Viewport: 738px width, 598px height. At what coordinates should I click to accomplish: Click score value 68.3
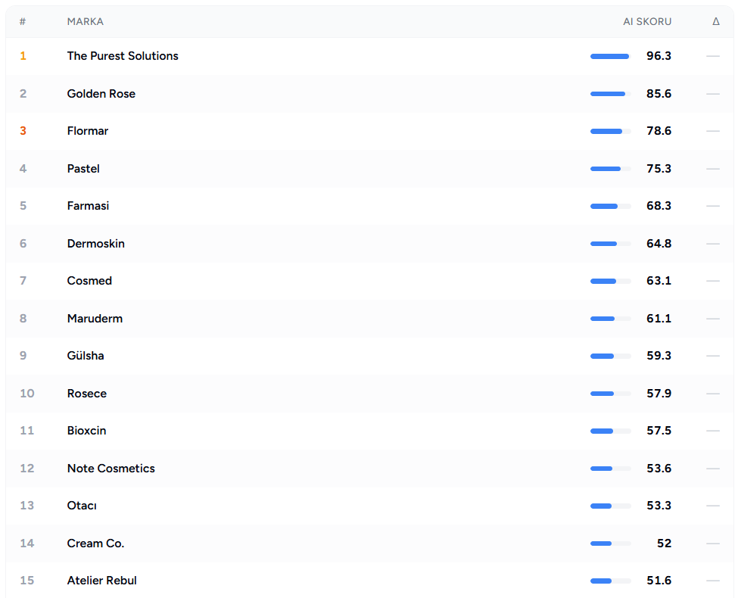659,206
